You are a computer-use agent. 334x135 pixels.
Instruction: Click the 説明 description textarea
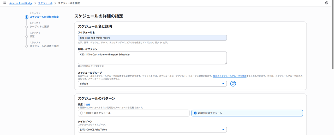[152, 58]
